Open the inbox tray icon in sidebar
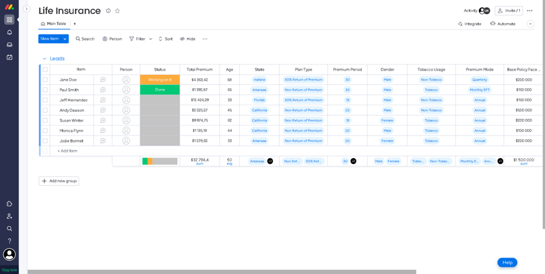 (x=9, y=45)
